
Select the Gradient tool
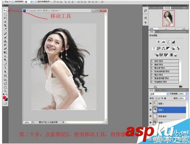pyautogui.click(x=5, y=52)
